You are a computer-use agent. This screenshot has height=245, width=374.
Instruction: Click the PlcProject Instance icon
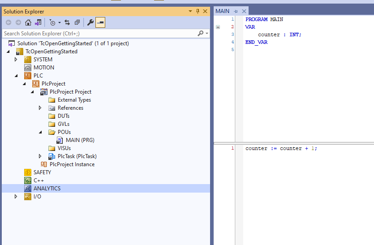click(x=44, y=164)
